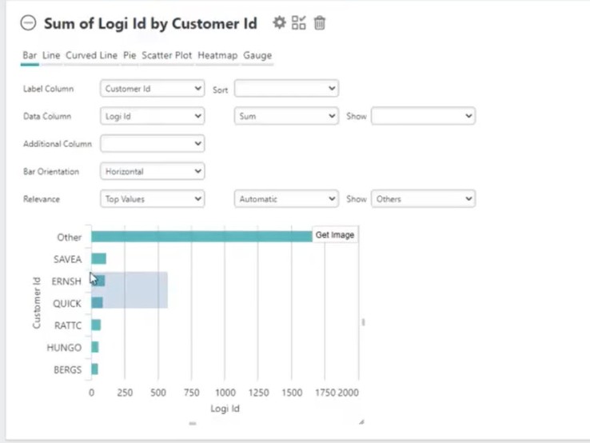
Task: Click the Get Image button
Action: (x=335, y=235)
